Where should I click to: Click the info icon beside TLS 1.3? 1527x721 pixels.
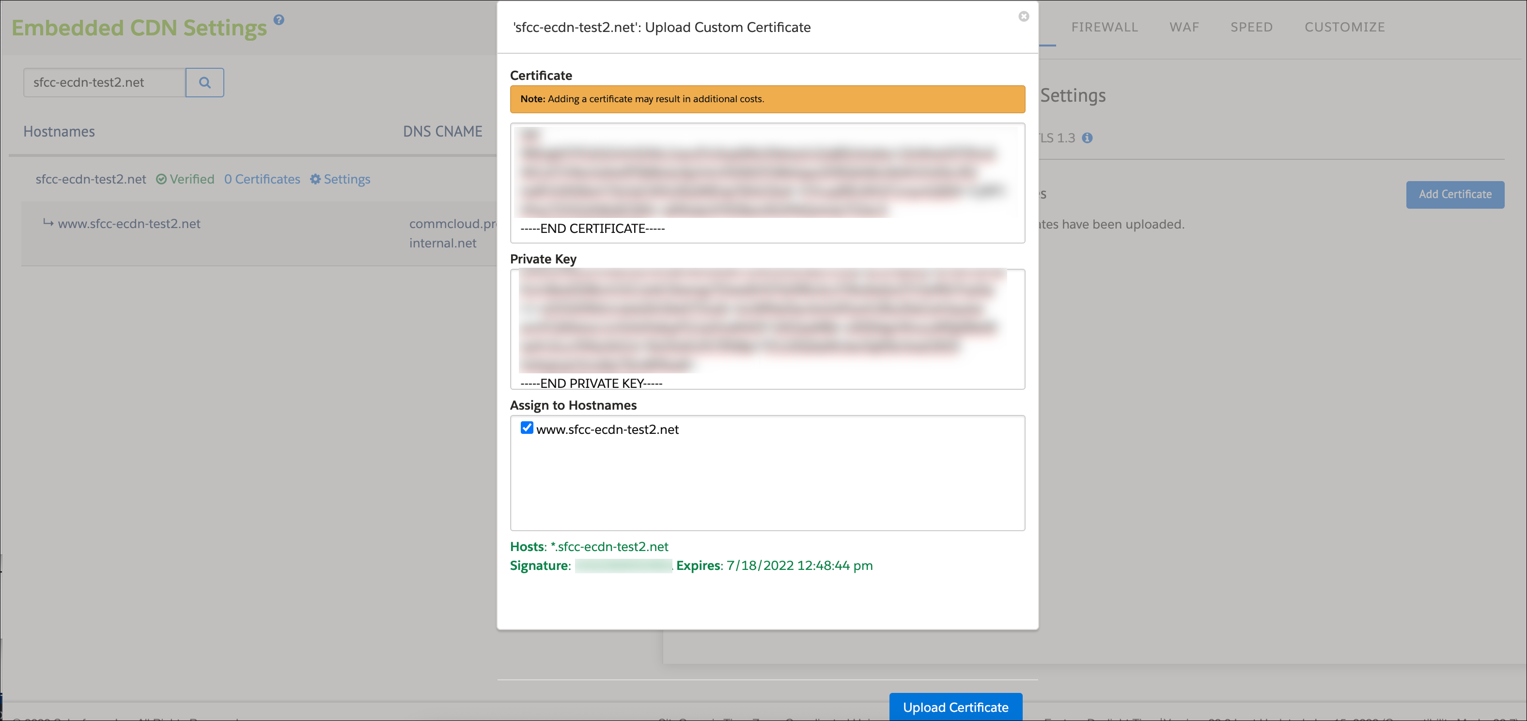(1088, 138)
